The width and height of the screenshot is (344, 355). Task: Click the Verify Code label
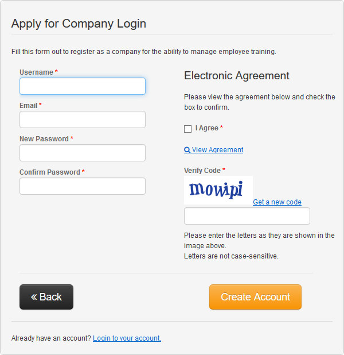(202, 171)
